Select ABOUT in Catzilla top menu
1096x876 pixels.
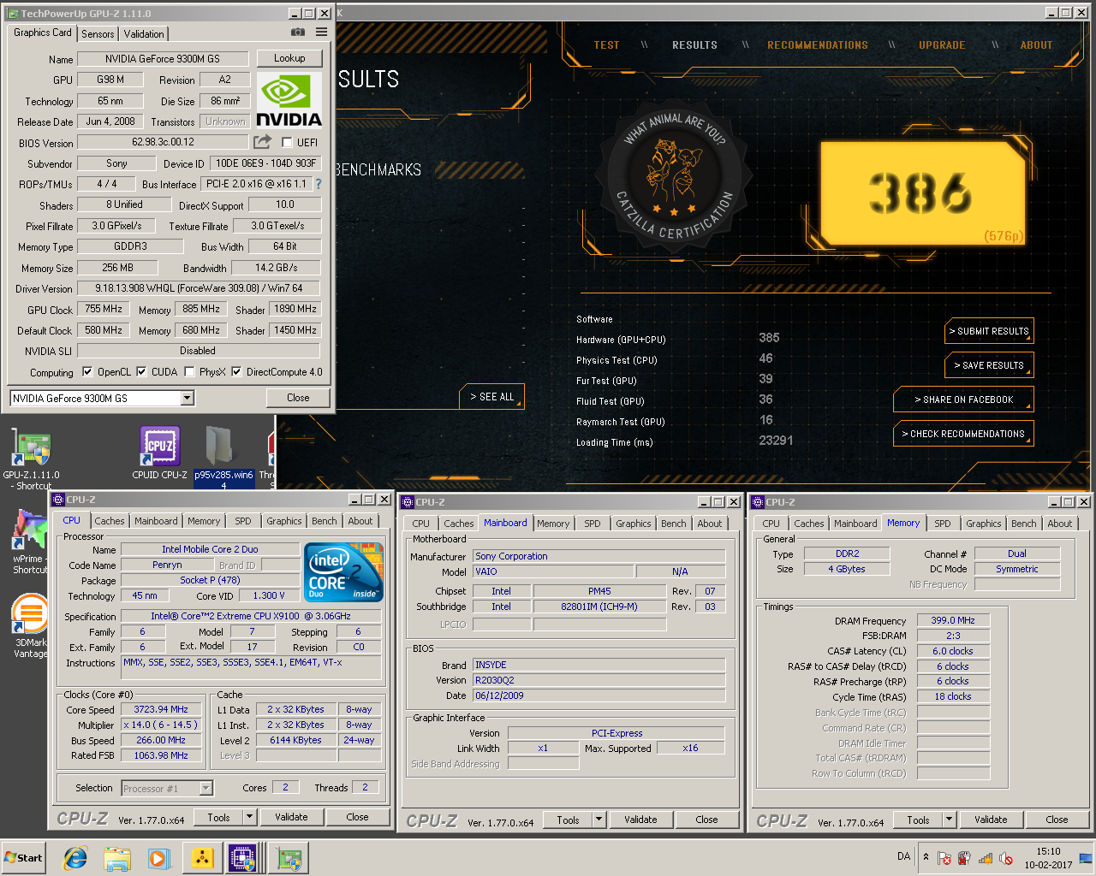pyautogui.click(x=1036, y=45)
